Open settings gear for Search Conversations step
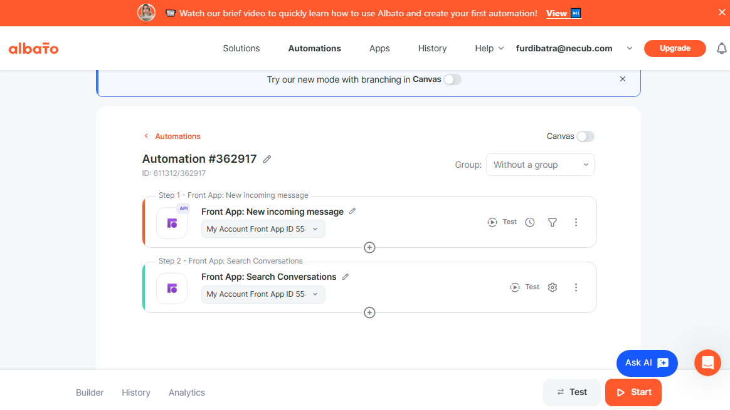 553,287
